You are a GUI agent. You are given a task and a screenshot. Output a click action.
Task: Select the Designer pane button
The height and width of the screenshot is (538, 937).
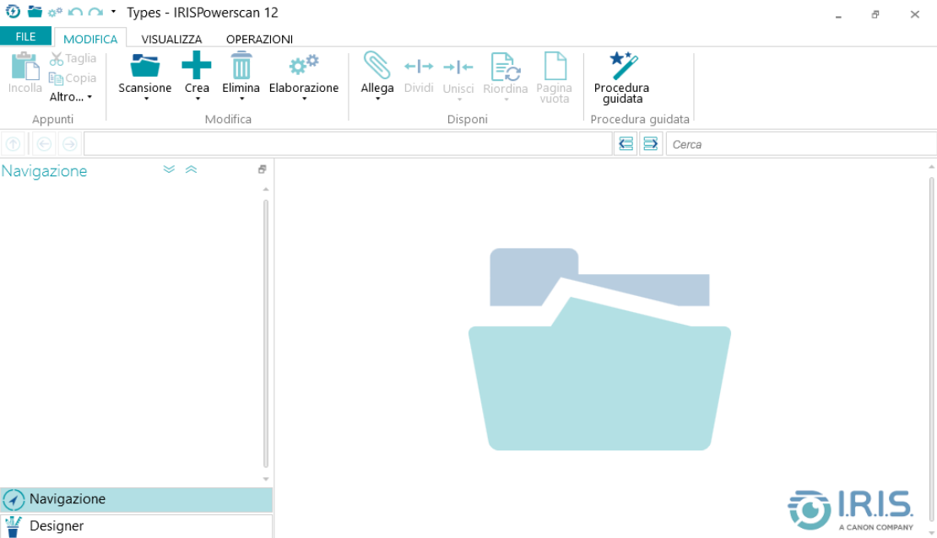point(136,526)
